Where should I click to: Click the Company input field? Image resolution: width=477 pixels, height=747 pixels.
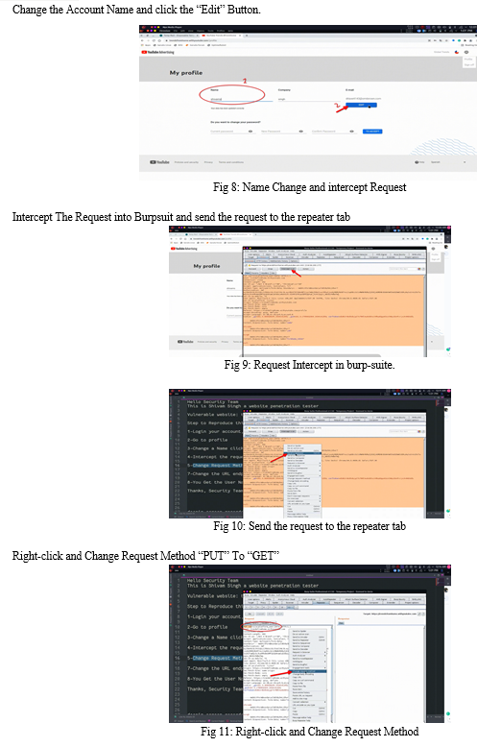(307, 99)
